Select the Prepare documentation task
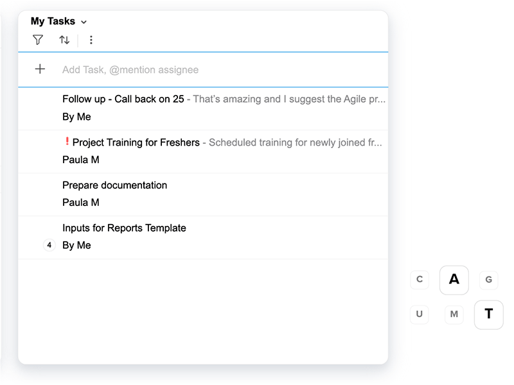 click(x=114, y=185)
